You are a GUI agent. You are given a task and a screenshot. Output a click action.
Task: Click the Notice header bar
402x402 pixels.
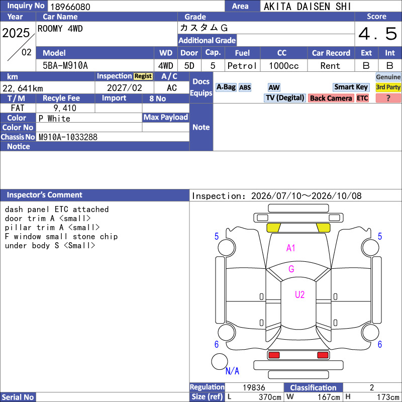pyautogui.click(x=94, y=146)
